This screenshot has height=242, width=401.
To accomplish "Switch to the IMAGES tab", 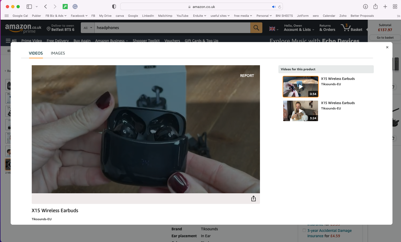I will coord(58,53).
